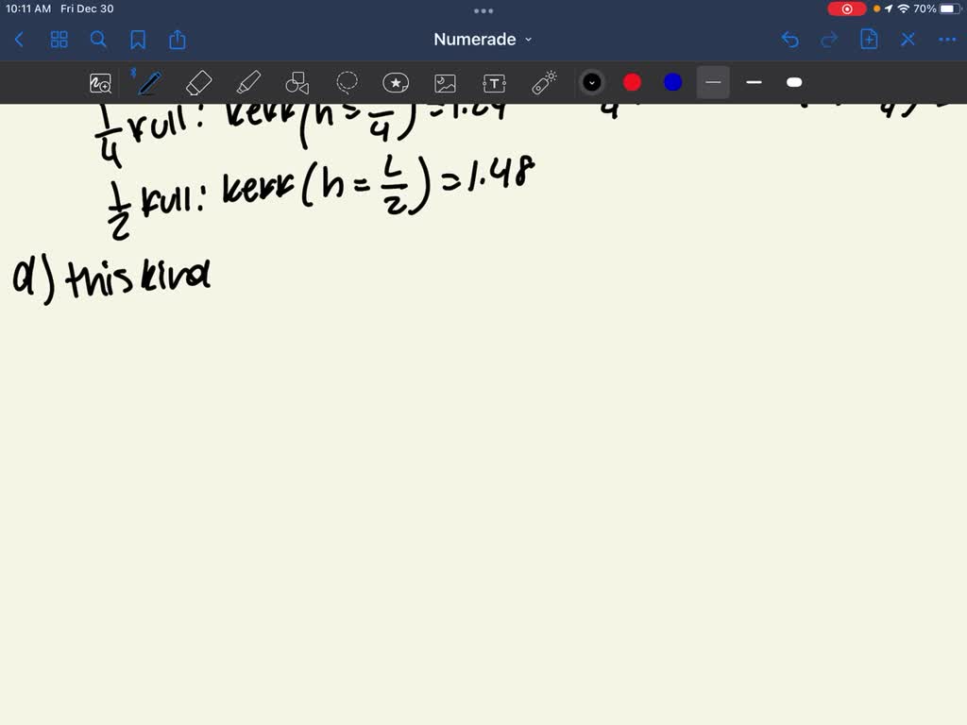Go back with the left chevron

(x=19, y=40)
